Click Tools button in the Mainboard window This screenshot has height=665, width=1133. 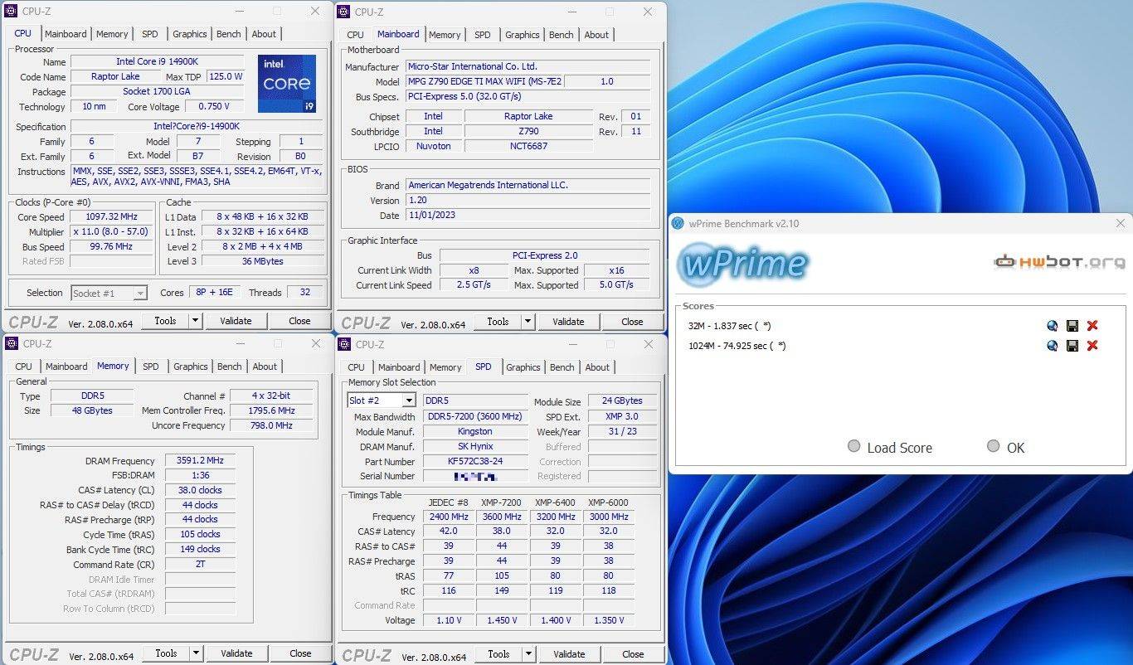point(498,322)
